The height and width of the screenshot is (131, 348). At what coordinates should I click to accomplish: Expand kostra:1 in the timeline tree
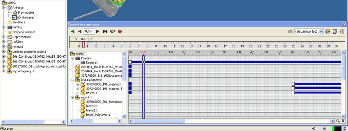[78, 93]
